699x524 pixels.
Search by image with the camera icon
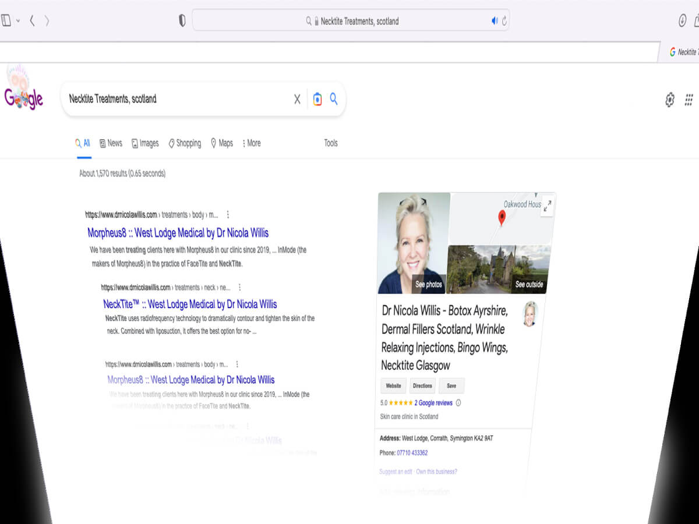pos(317,99)
